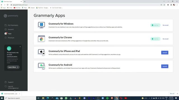Select the Grammarly Apps browser tab

[x=11, y=2]
